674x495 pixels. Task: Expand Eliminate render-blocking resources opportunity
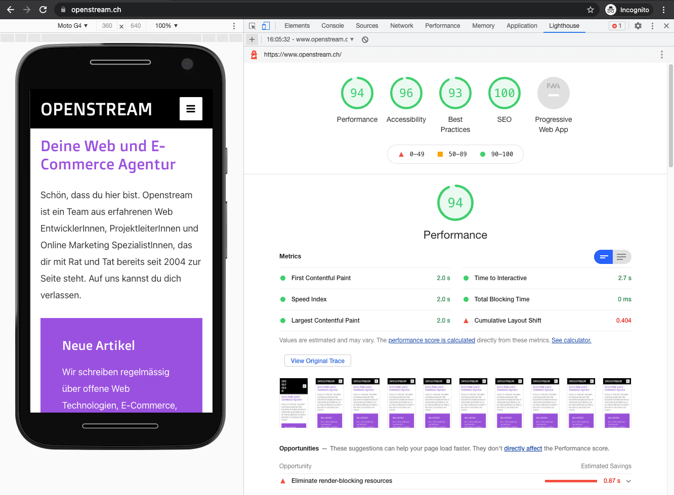pyautogui.click(x=628, y=481)
